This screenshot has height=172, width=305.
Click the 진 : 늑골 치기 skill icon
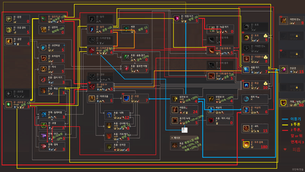pos(211,29)
